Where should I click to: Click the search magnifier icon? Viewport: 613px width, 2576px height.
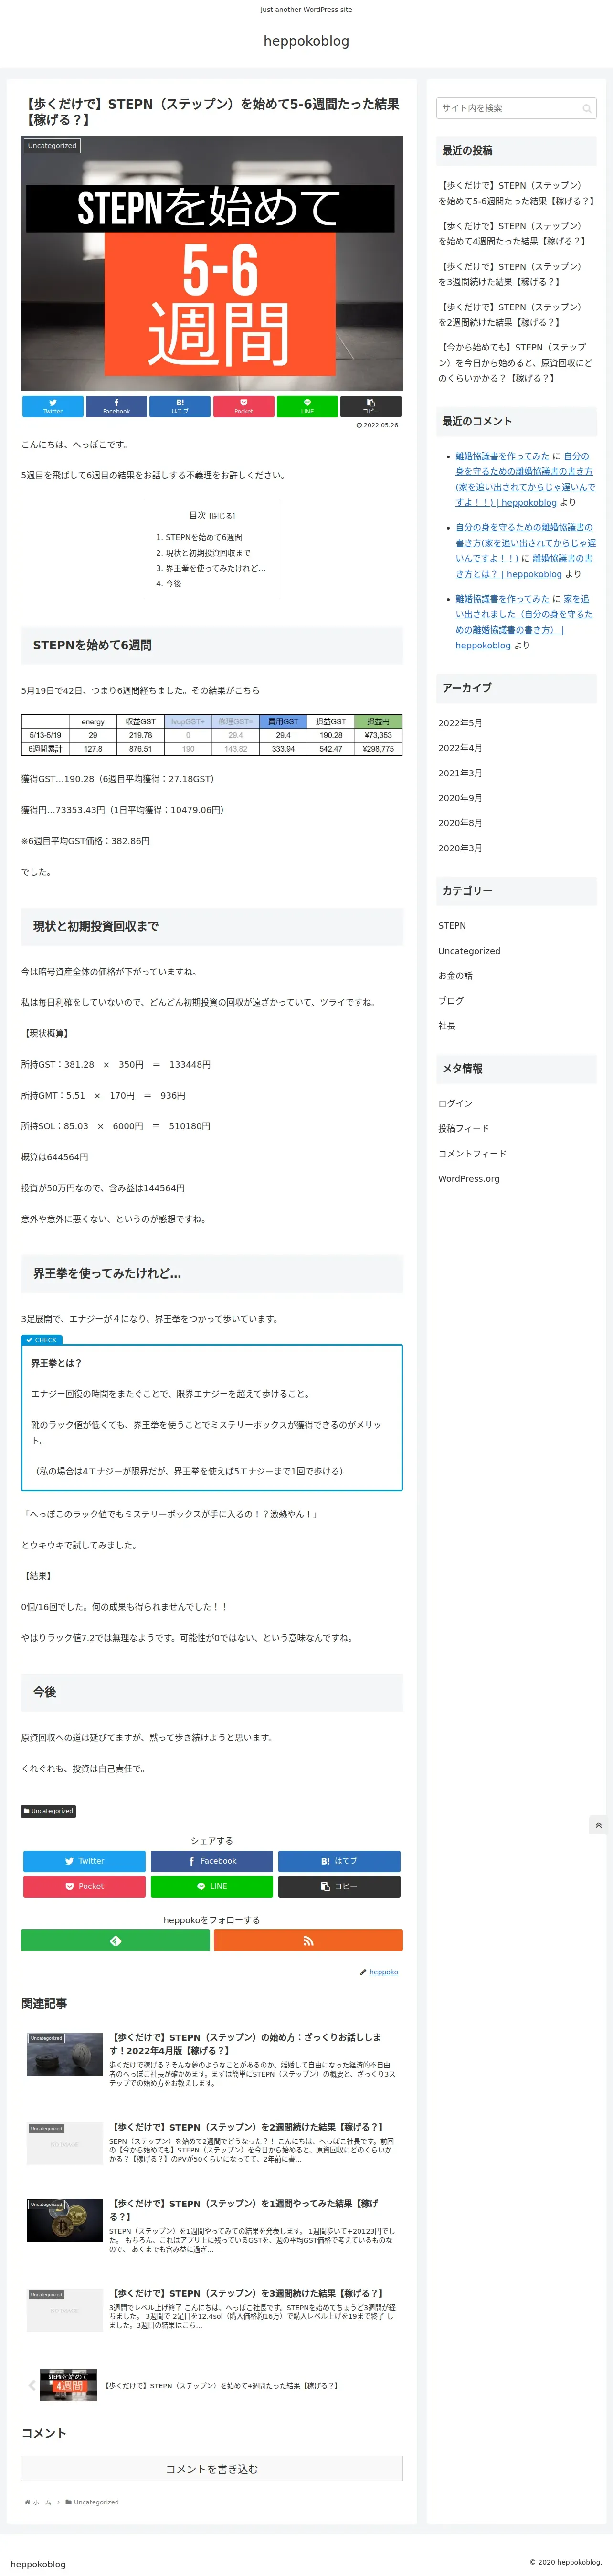tap(587, 108)
